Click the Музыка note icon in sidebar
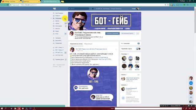The image size is (196, 110). (54, 28)
